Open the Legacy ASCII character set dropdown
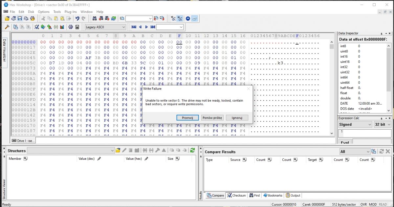The height and width of the screenshot is (207, 394). pyautogui.click(x=123, y=27)
